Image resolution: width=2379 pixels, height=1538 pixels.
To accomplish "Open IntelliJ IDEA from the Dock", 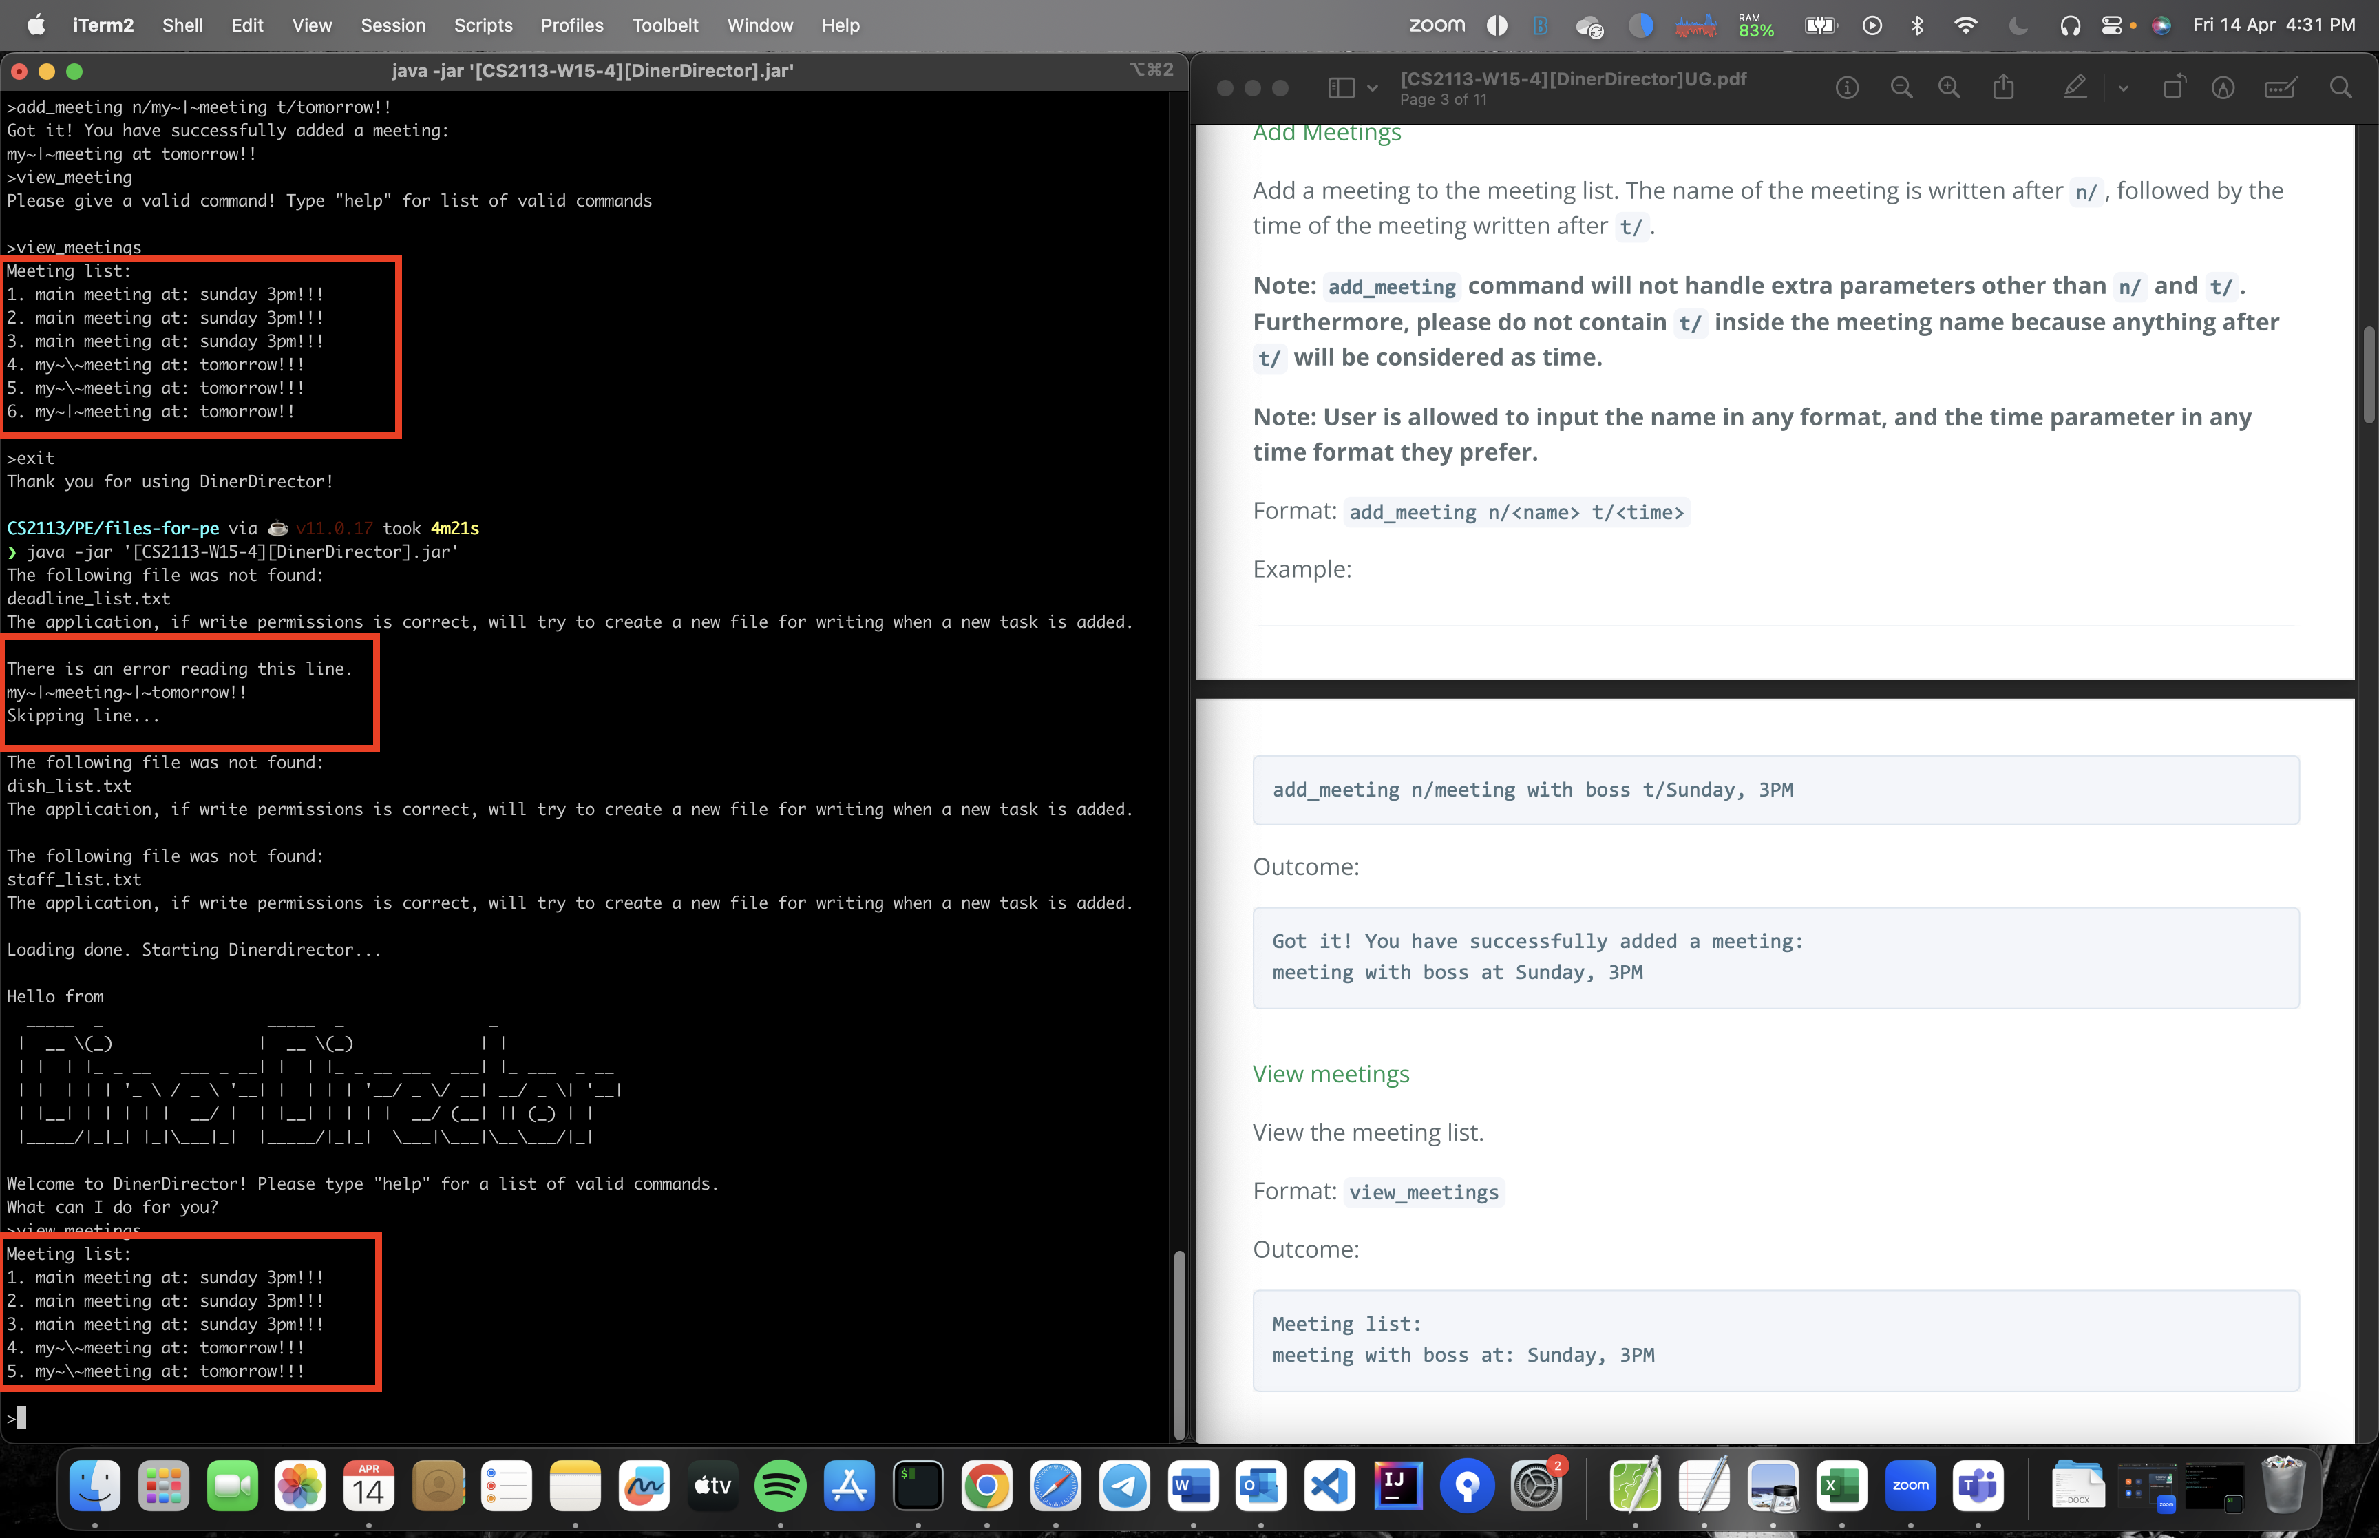I will 1397,1485.
